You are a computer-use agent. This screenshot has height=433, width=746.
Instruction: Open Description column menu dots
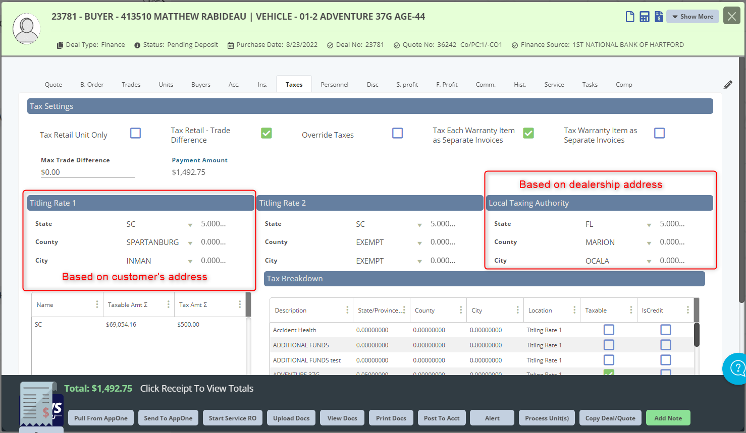pos(347,310)
